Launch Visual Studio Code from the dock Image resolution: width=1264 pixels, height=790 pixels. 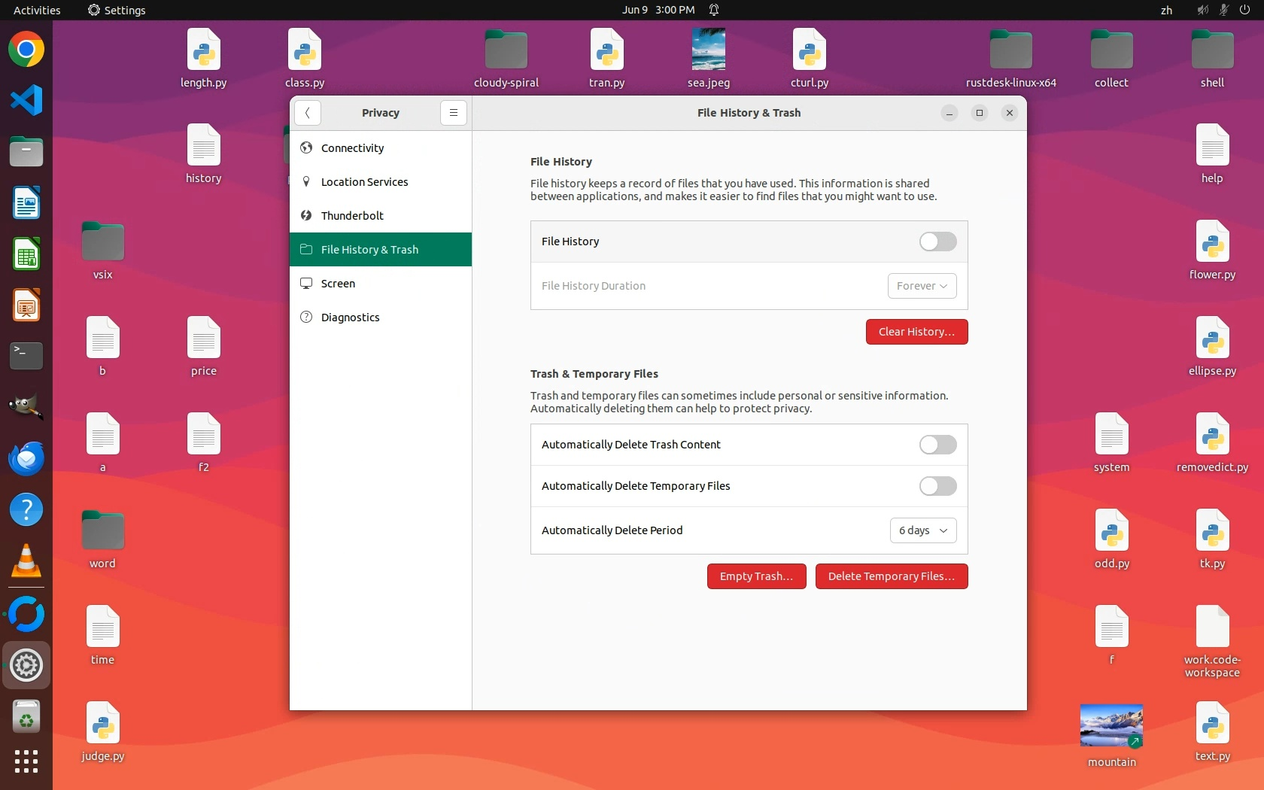point(26,101)
